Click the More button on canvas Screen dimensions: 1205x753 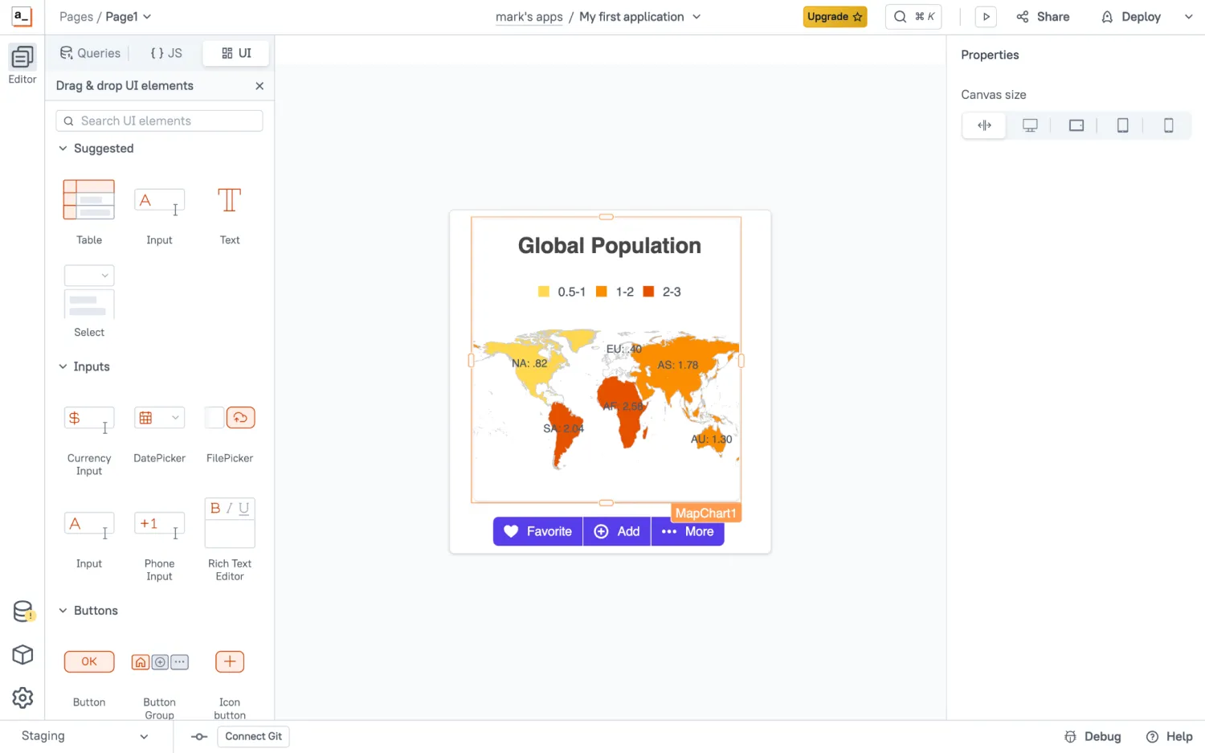point(688,531)
